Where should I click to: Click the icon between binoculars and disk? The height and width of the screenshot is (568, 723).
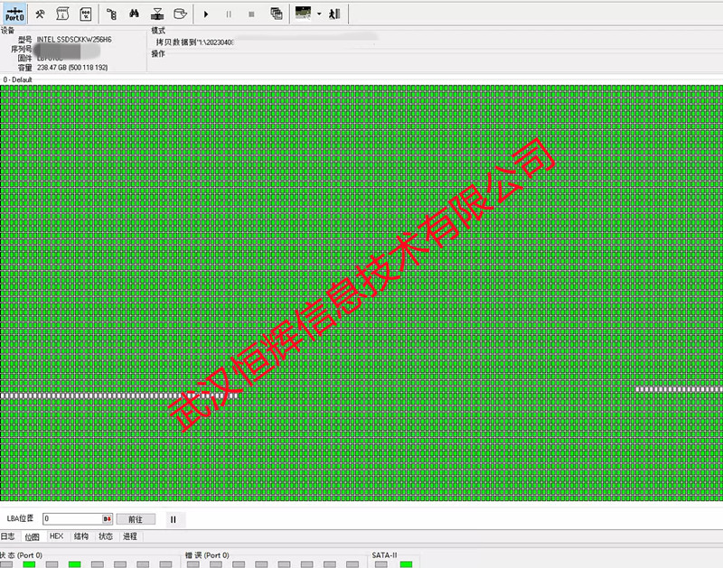pos(157,14)
